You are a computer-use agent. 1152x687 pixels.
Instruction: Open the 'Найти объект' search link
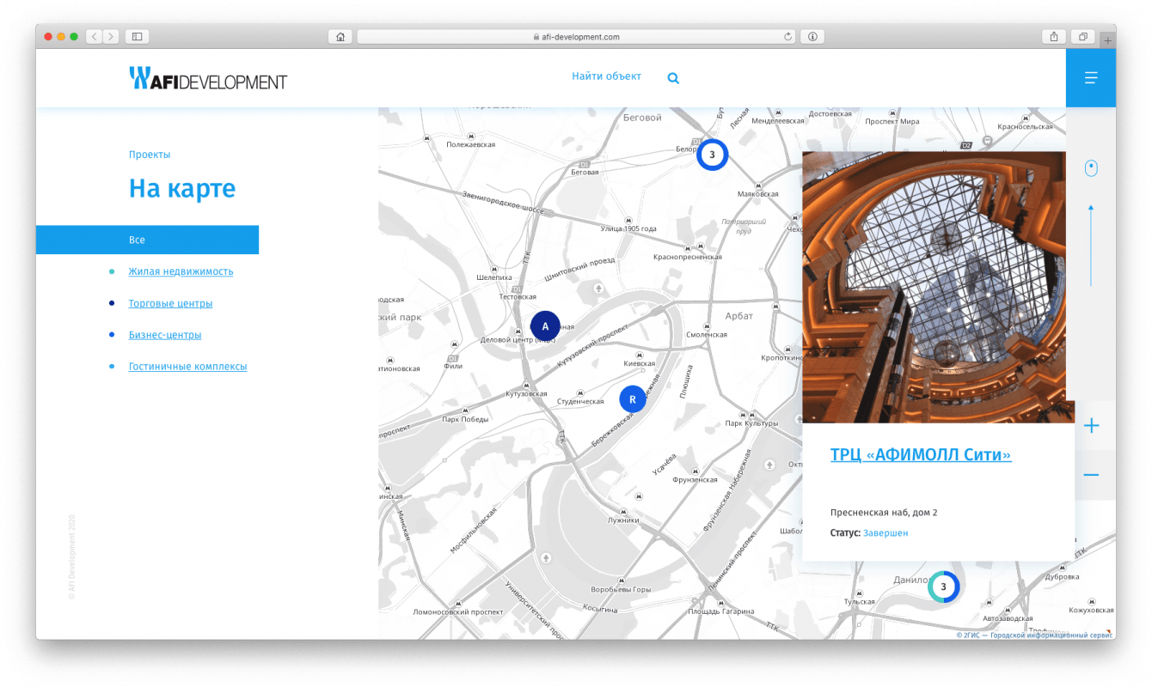[x=606, y=76]
